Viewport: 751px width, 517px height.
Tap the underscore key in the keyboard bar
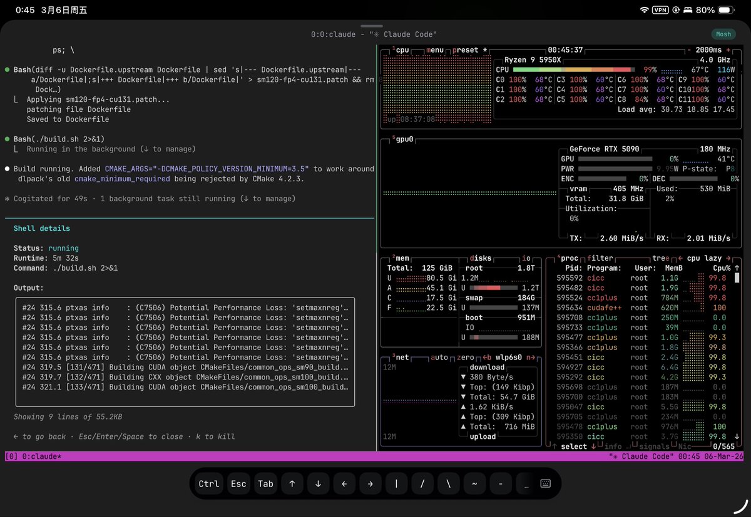526,483
